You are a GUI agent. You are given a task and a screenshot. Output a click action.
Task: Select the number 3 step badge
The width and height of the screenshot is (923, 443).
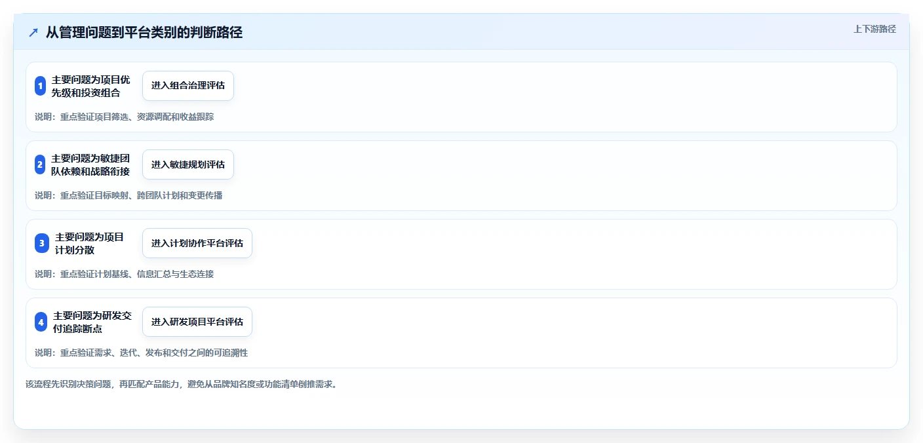click(x=42, y=243)
